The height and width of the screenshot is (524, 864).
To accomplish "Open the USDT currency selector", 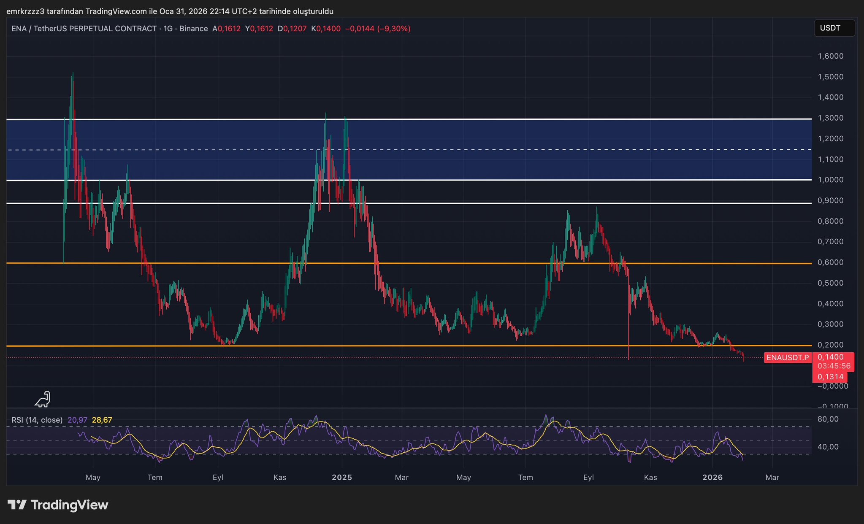I will pos(834,28).
